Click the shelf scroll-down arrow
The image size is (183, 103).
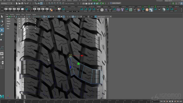click(x=181, y=11)
